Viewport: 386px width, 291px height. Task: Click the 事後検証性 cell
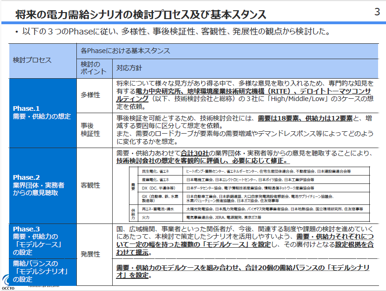pyautogui.click(x=95, y=130)
